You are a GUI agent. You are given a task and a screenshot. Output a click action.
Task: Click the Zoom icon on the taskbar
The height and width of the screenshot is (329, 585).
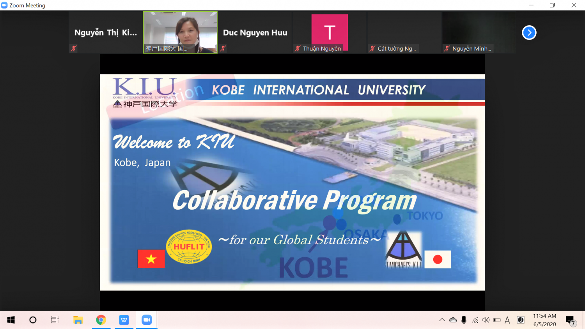pos(147,320)
